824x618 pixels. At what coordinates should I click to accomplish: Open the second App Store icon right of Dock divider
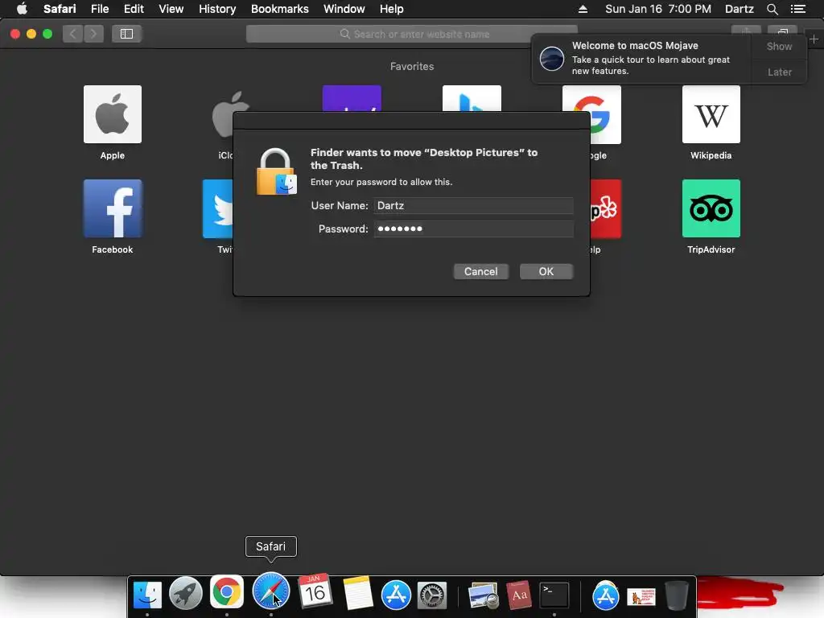pyautogui.click(x=605, y=595)
